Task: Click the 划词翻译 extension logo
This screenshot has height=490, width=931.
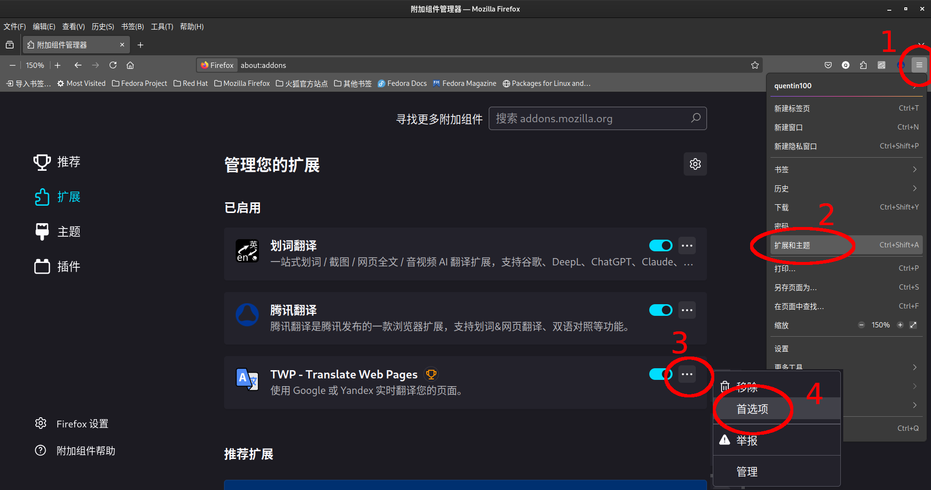Action: [x=247, y=251]
